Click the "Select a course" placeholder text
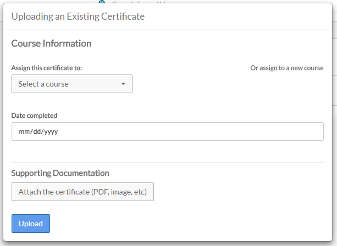337x246 pixels. (43, 84)
